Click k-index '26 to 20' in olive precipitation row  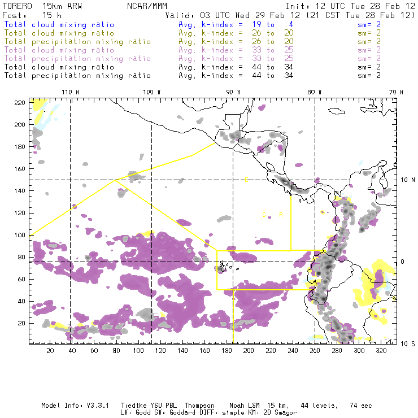point(273,42)
